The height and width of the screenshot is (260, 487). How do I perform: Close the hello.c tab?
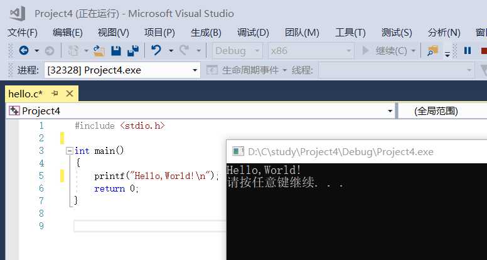coord(70,94)
